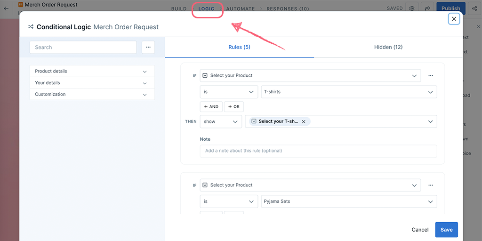482x241 pixels.
Task: Open form settings gear icon
Action: 412,8
